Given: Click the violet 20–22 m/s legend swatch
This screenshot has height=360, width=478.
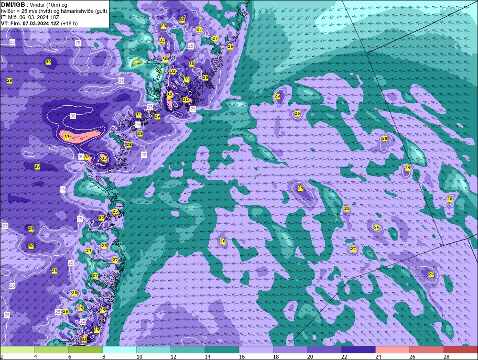Looking at the screenshot, I should 325,349.
